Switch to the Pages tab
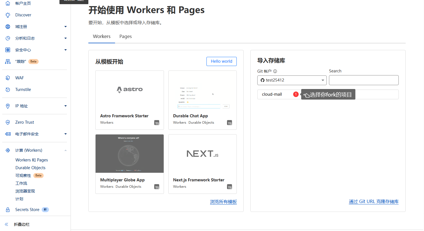This screenshot has width=424, height=231. coord(125,36)
